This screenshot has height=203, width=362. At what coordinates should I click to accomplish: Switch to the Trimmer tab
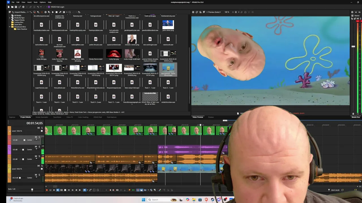211,117
